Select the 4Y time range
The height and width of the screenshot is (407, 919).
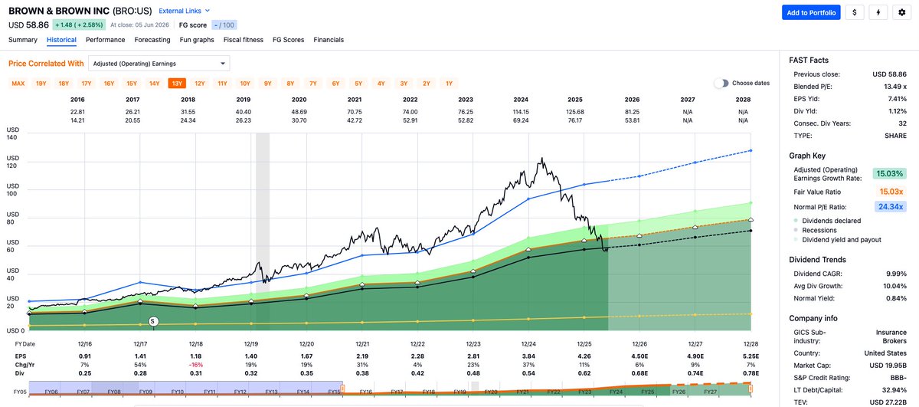coord(381,83)
